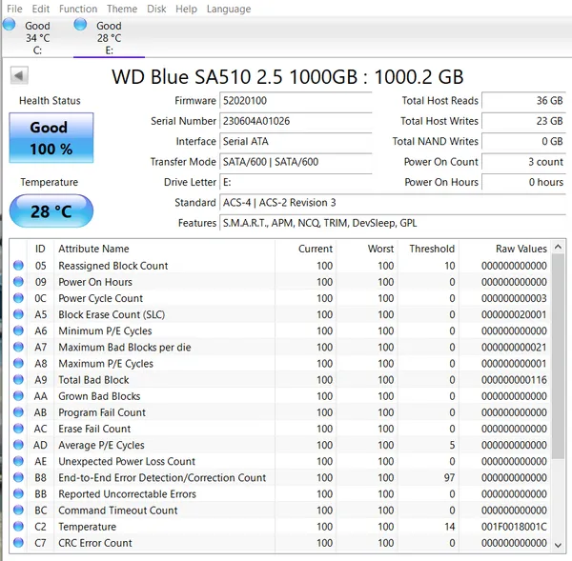Click the Attribute Name column header
Image resolution: width=572 pixels, height=561 pixels.
pyautogui.click(x=164, y=249)
